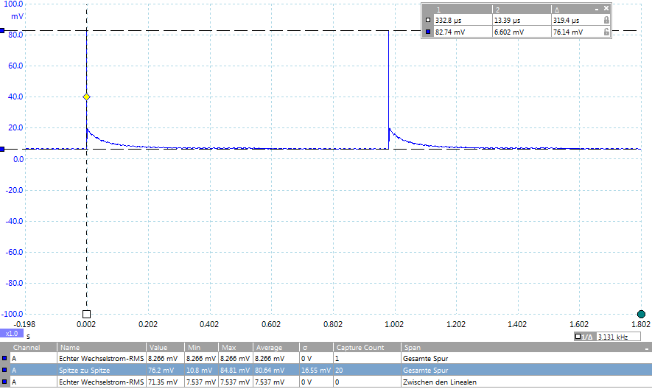Click the blue channel A marker in legend
This screenshot has width=652, height=389.
tap(428, 32)
